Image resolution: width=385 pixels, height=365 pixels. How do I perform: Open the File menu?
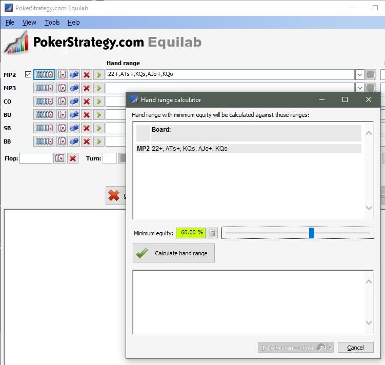click(x=10, y=23)
